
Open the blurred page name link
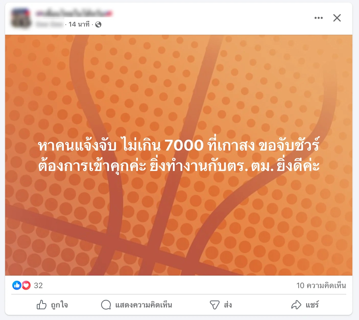tap(74, 13)
